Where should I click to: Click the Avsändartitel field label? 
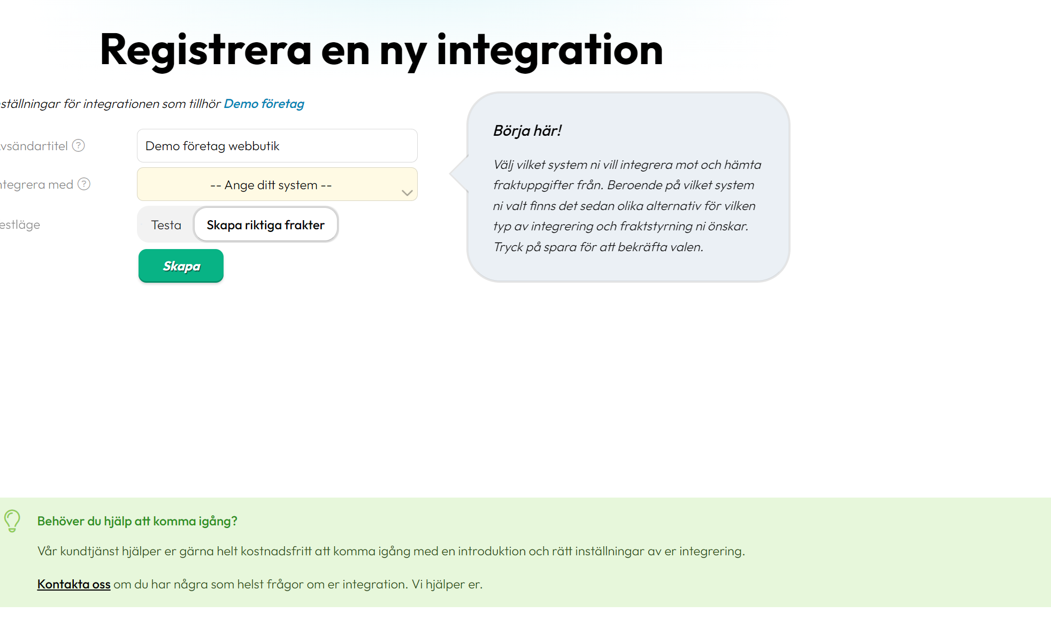pos(34,146)
